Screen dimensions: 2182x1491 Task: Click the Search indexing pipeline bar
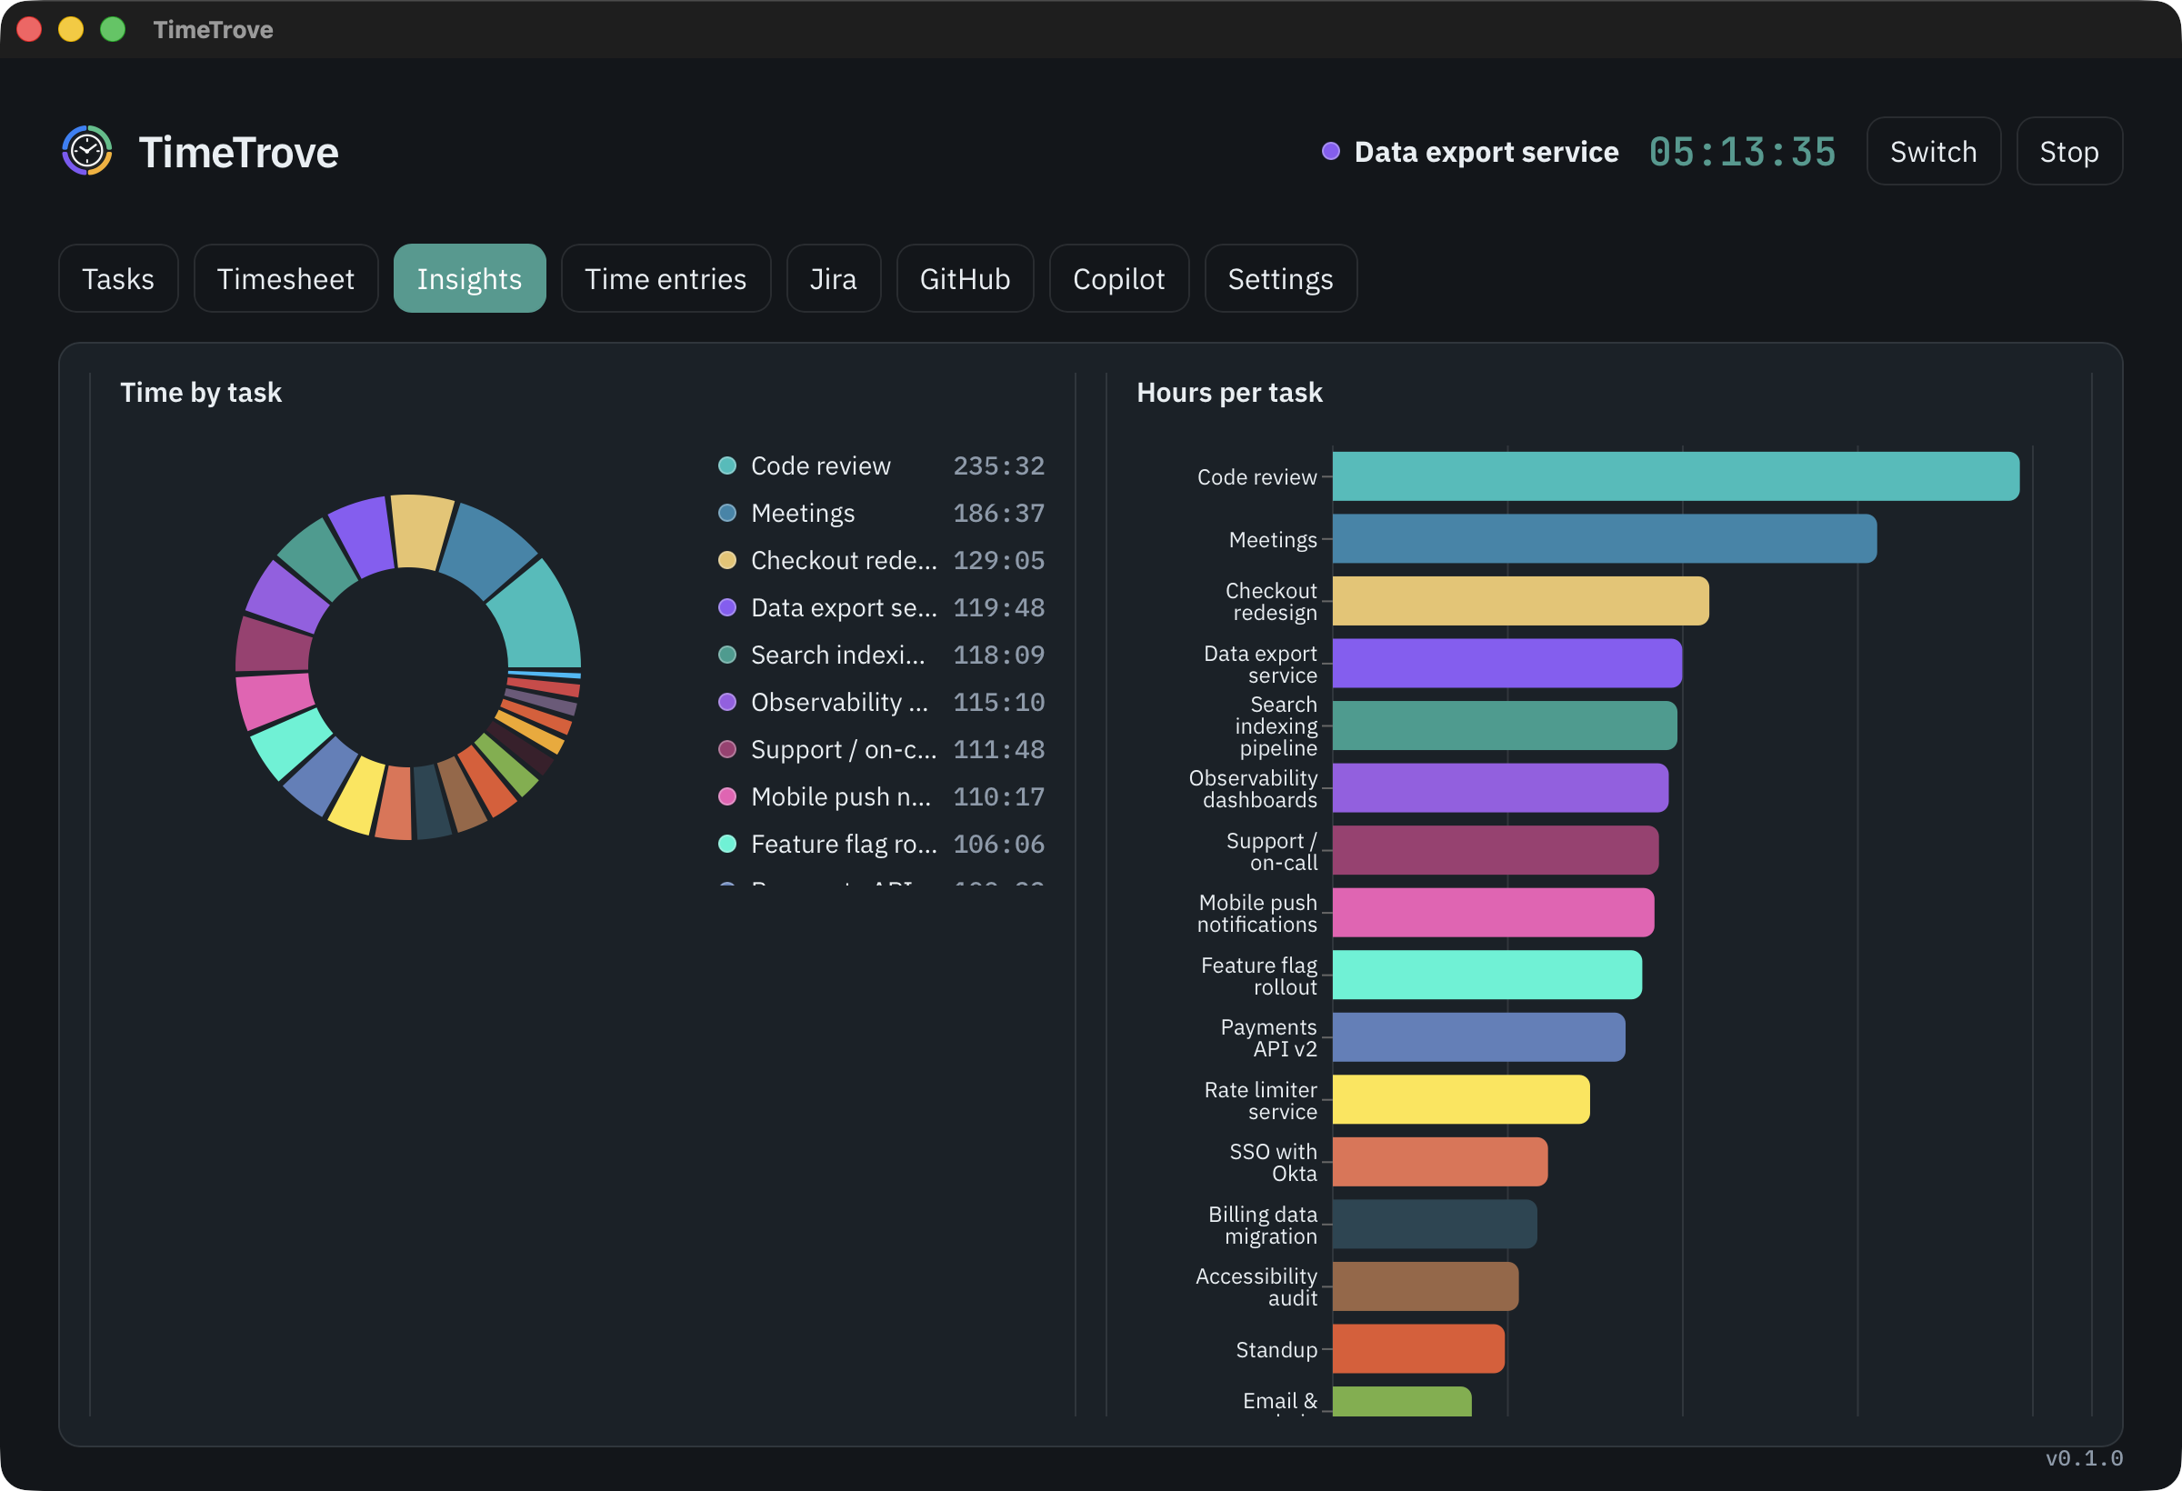pos(1505,725)
